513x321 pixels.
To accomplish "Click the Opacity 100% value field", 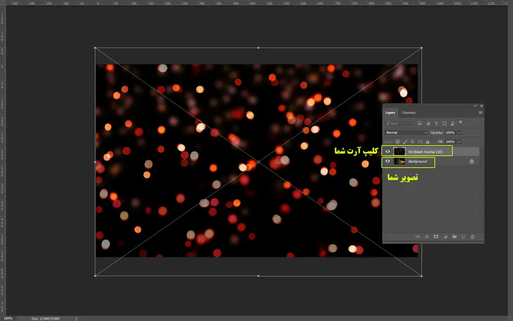I will coord(450,132).
